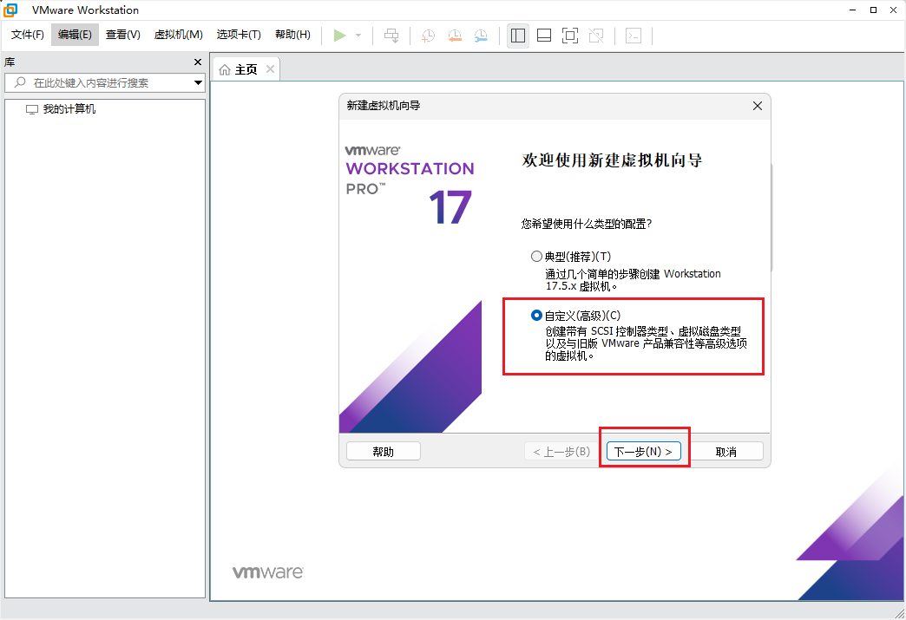Image resolution: width=906 pixels, height=620 pixels.
Task: Expand the library search dropdown arrow
Action: (x=198, y=82)
